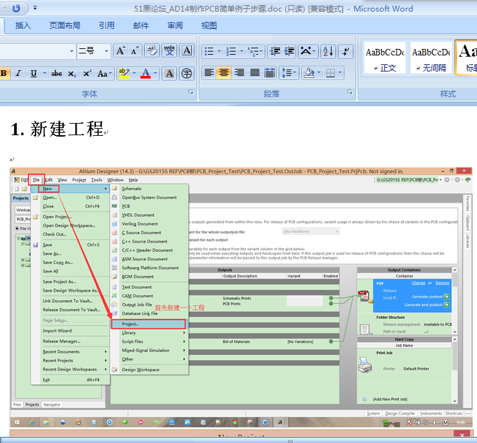Apply character shading with gray A icon
Screen dimensions: 477x443
(x=169, y=73)
